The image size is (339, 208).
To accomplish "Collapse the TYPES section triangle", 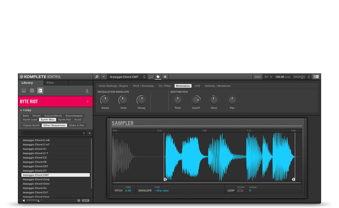I will tap(21, 110).
